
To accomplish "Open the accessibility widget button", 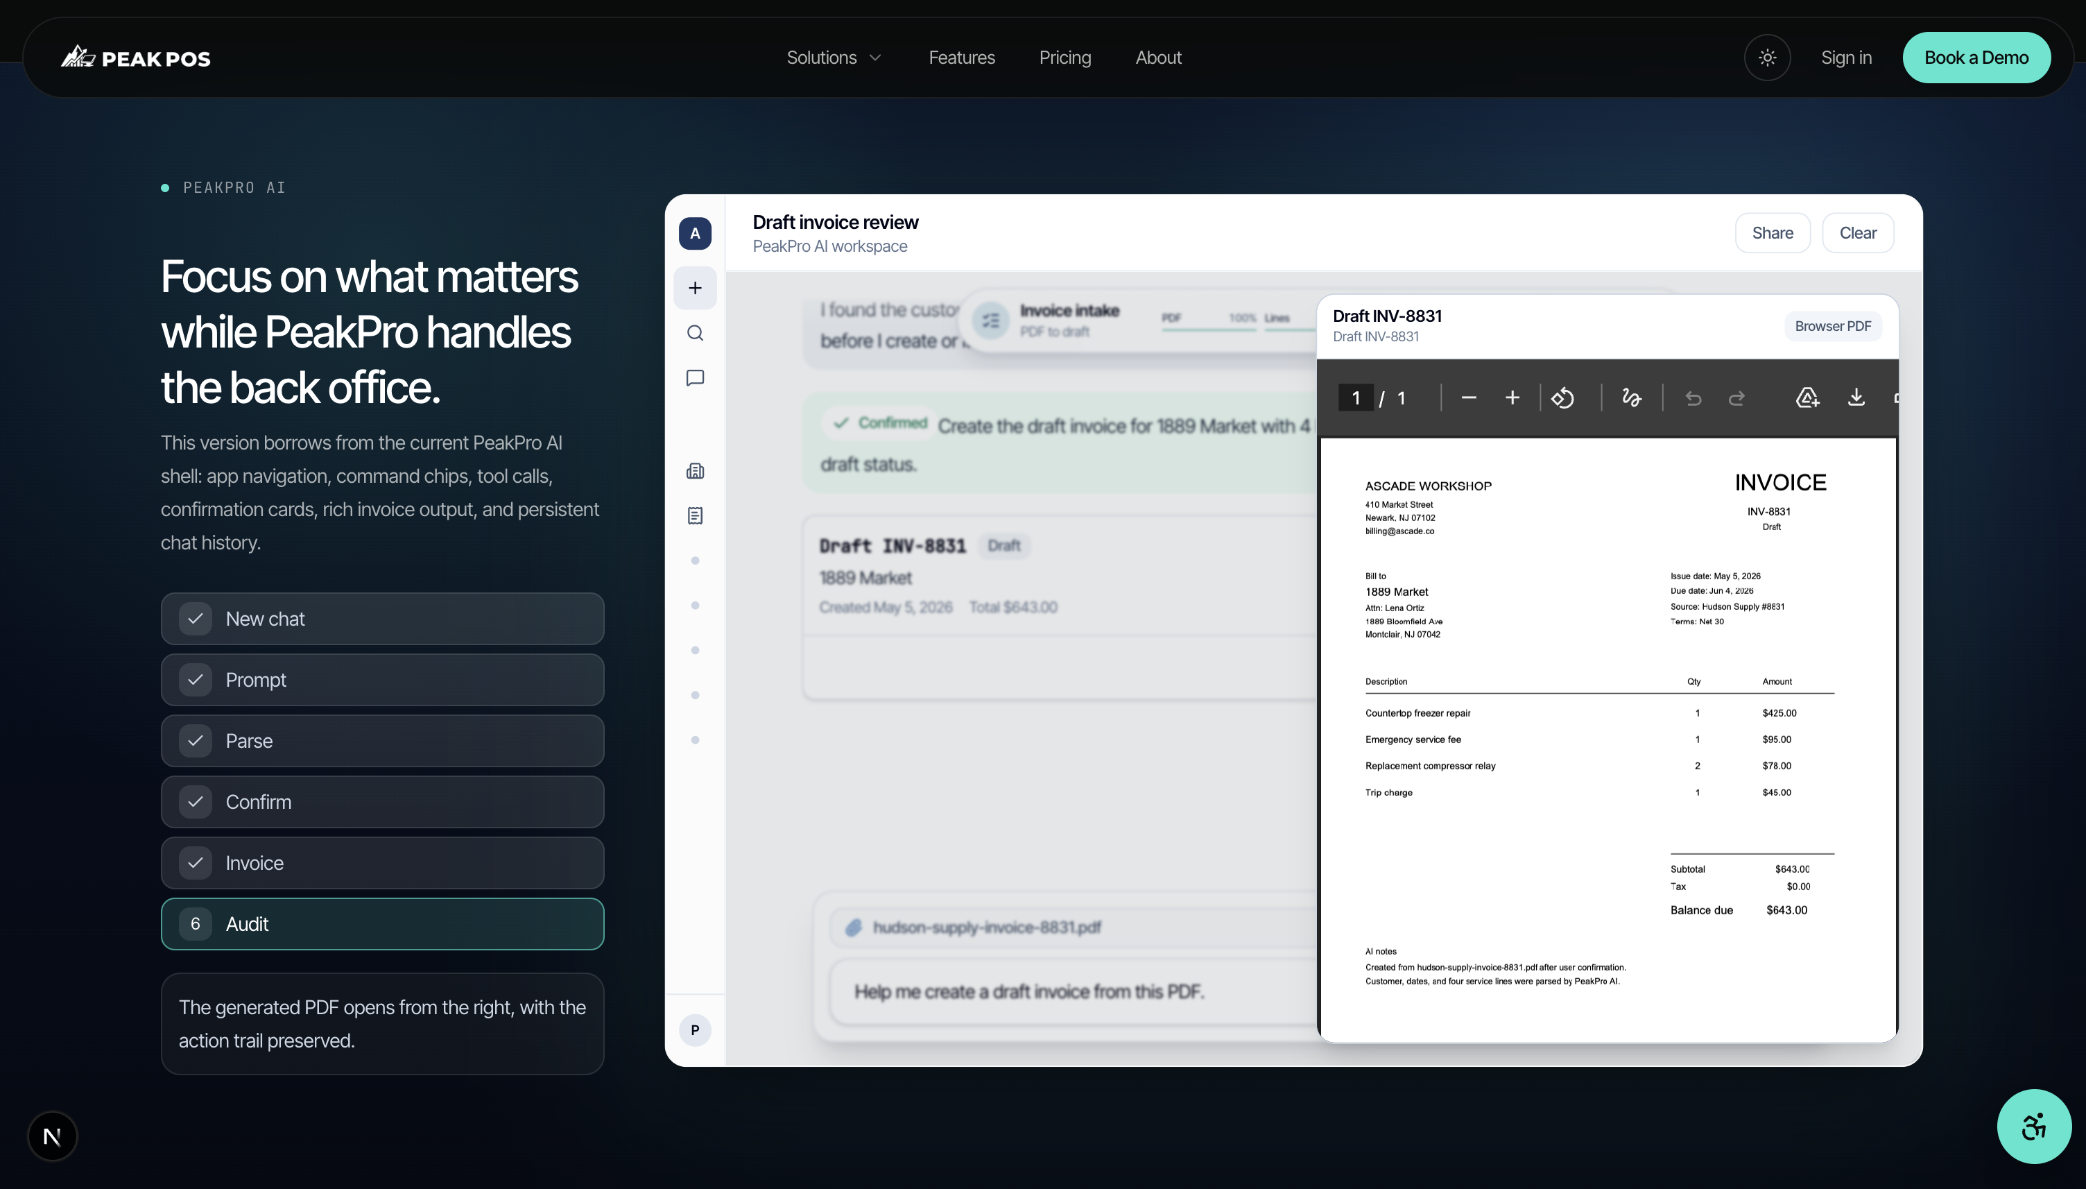I will (2033, 1126).
